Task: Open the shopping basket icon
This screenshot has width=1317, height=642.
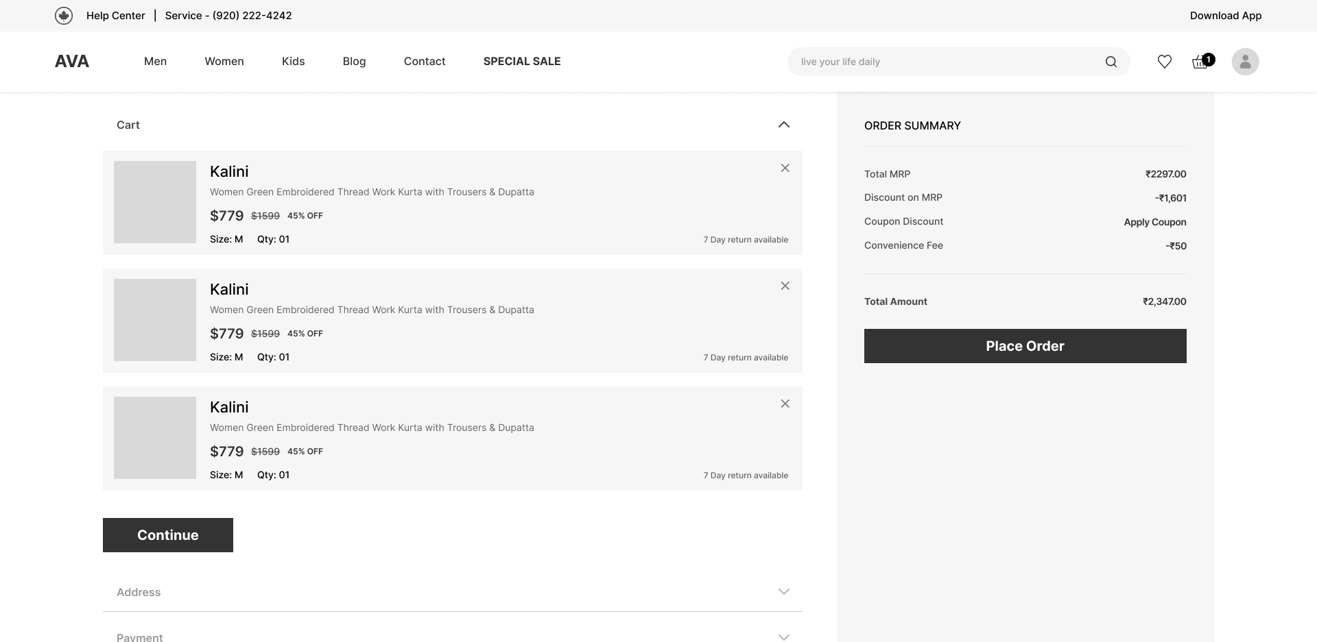Action: point(1200,62)
